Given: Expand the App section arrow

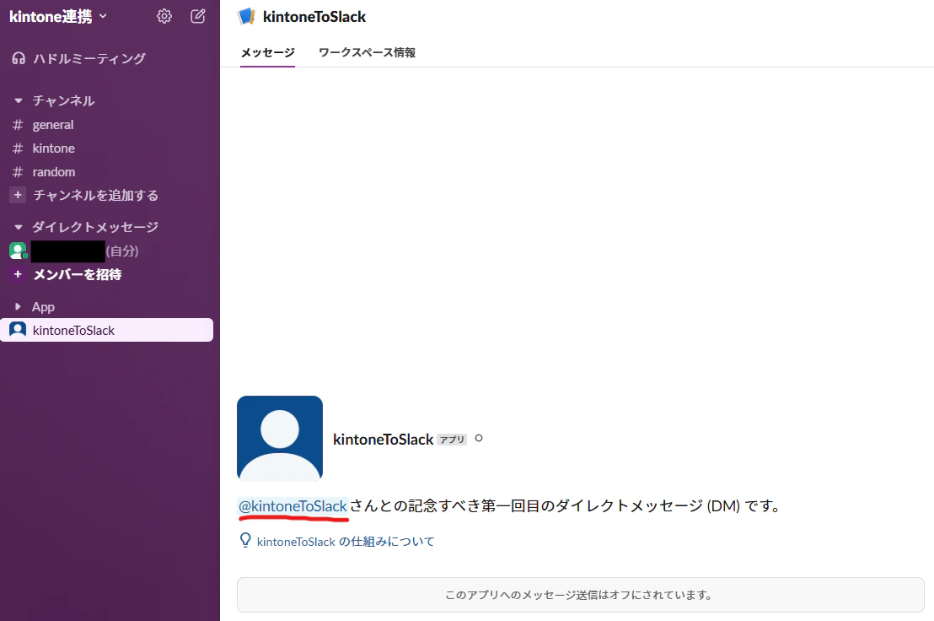Looking at the screenshot, I should [x=18, y=307].
